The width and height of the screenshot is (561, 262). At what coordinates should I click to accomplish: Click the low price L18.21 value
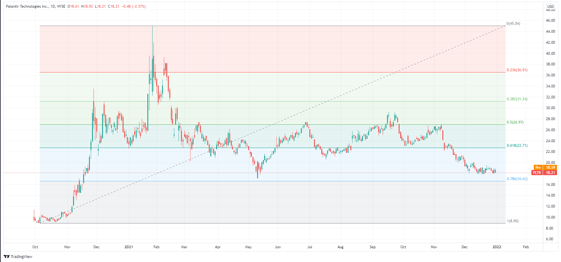(x=101, y=6)
